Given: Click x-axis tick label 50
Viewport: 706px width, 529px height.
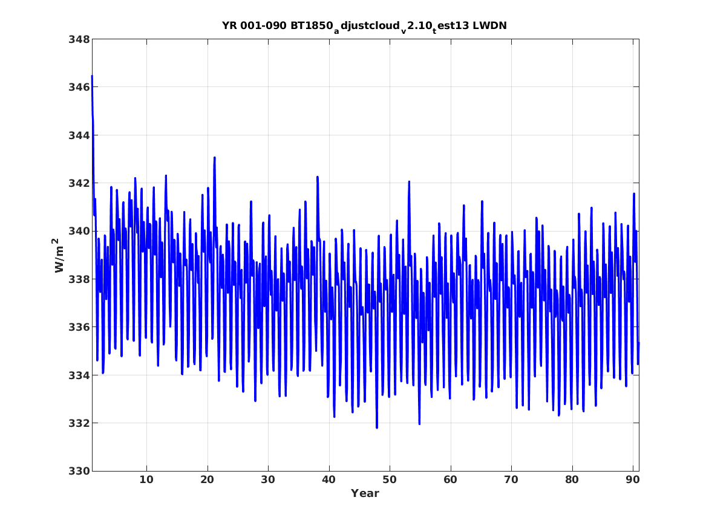Looking at the screenshot, I should point(390,480).
